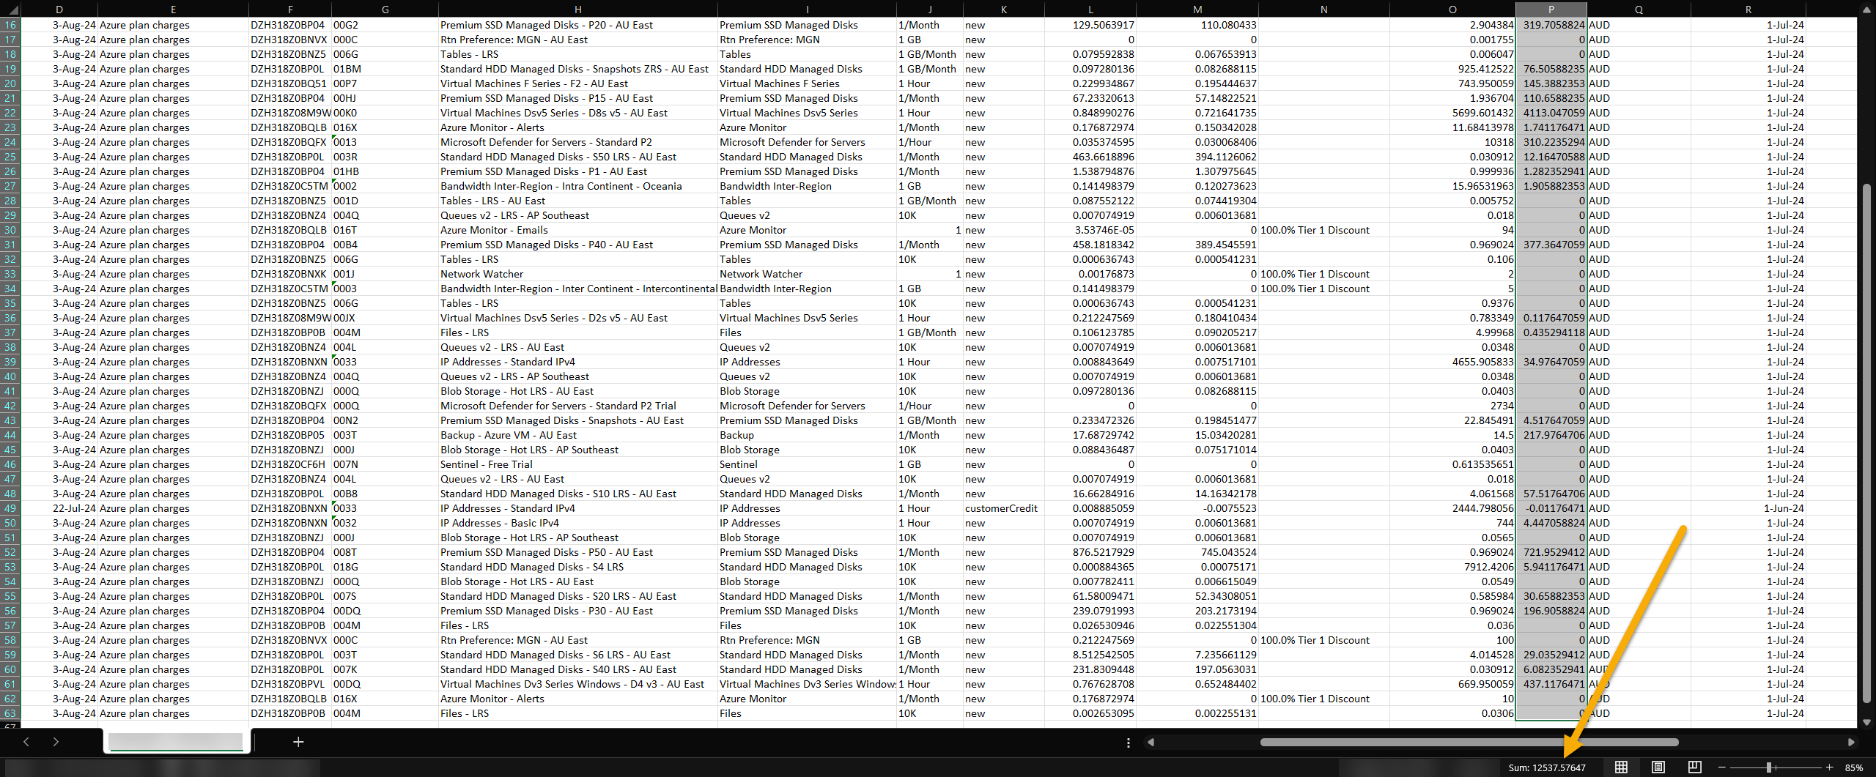Go to next sheet with right arrow
Image resolution: width=1876 pixels, height=777 pixels.
tap(56, 742)
